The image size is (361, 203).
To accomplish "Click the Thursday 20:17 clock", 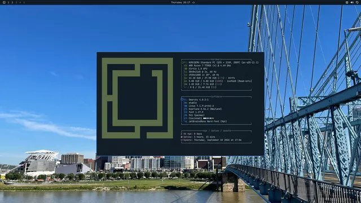I will click(x=180, y=2).
